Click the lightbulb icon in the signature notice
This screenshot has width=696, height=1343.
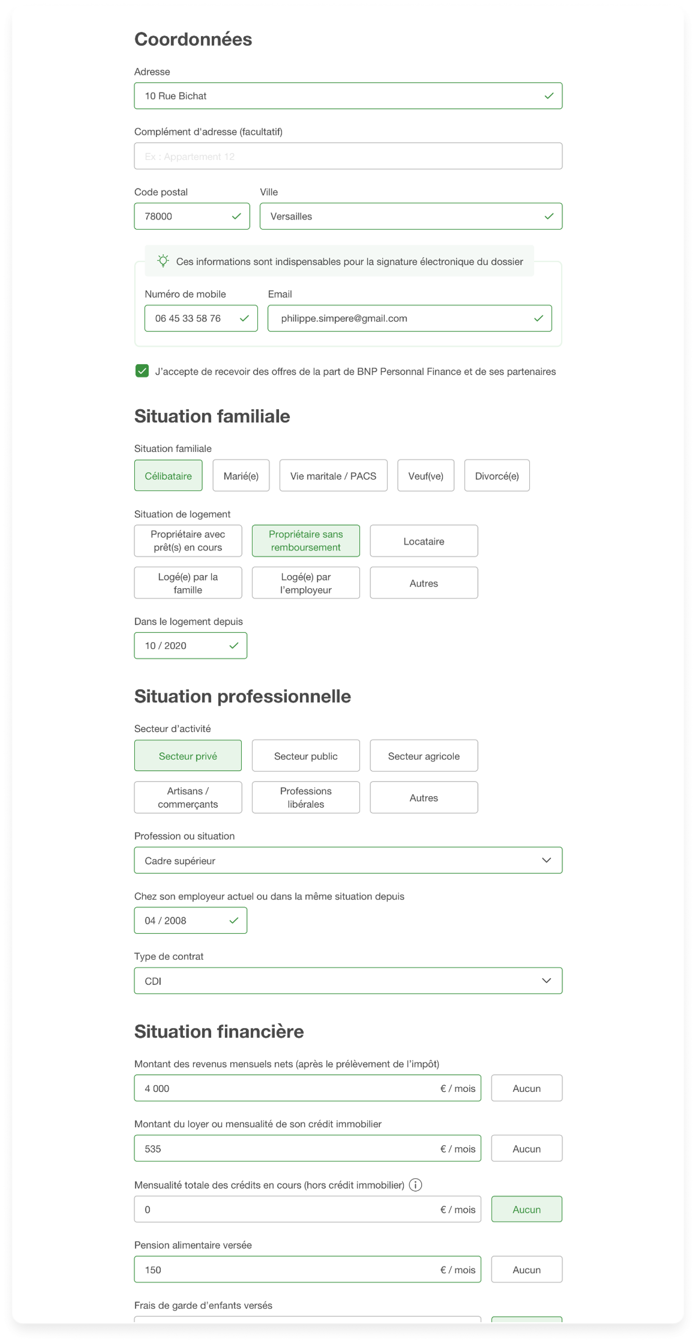point(163,261)
